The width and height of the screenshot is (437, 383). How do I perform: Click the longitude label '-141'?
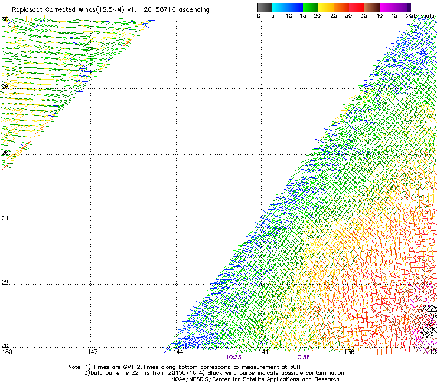point(262,352)
